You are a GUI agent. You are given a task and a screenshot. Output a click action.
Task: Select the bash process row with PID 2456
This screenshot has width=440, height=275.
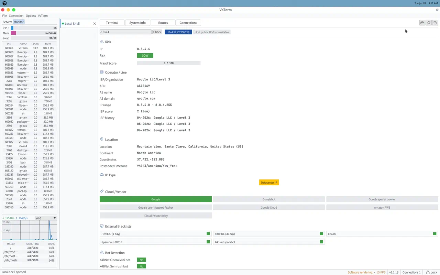30,163
